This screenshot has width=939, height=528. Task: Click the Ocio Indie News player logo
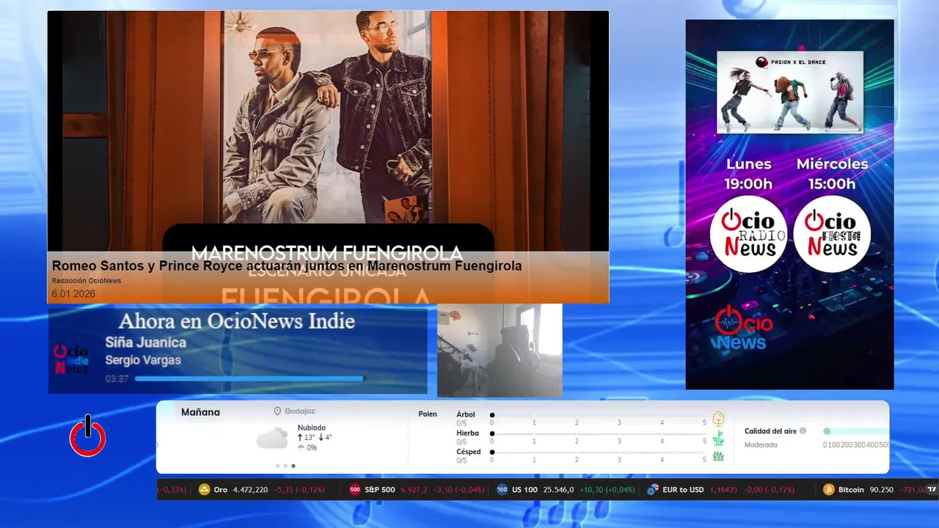pos(72,359)
